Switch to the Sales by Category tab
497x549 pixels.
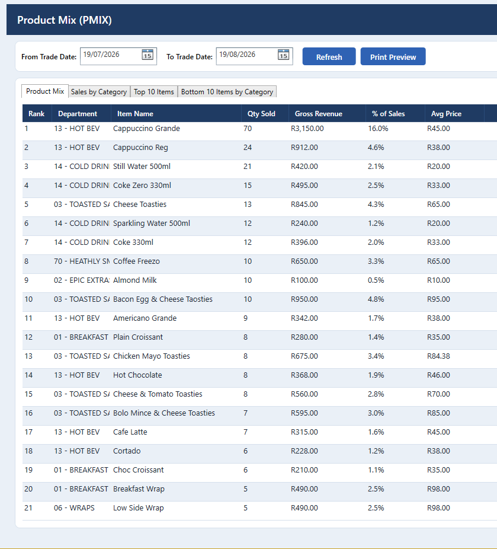[99, 92]
